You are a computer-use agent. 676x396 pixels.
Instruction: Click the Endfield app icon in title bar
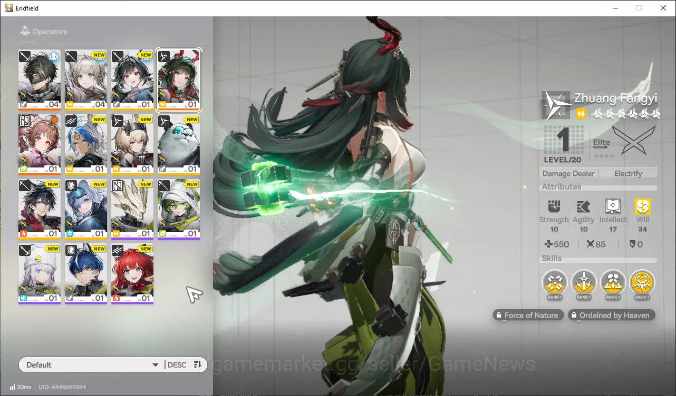point(9,8)
